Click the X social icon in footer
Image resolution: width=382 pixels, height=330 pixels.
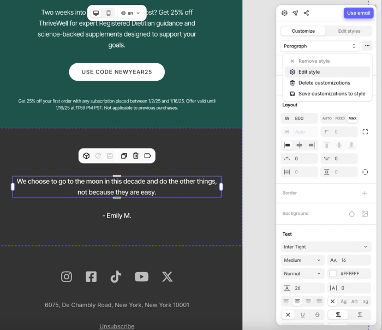point(168,277)
